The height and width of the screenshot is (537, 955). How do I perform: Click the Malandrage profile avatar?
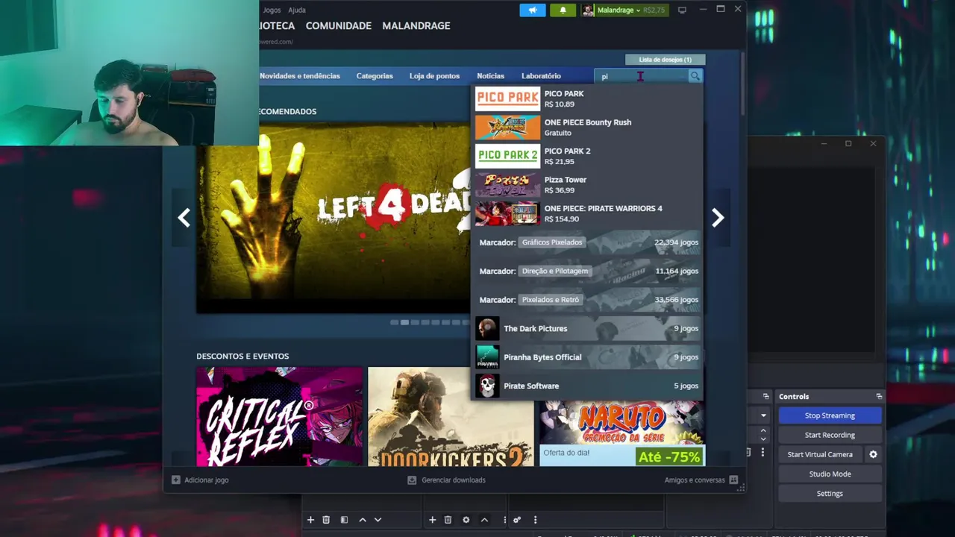coord(589,10)
